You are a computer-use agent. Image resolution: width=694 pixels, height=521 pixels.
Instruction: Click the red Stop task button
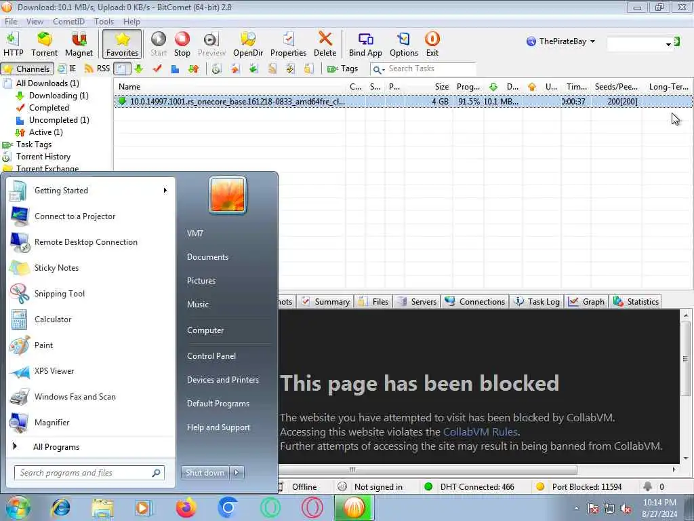tap(182, 44)
